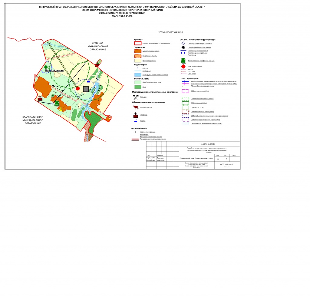Screen dimensions: 310x296
Task: Click the 'Территории' legend heading
Action: point(140,48)
